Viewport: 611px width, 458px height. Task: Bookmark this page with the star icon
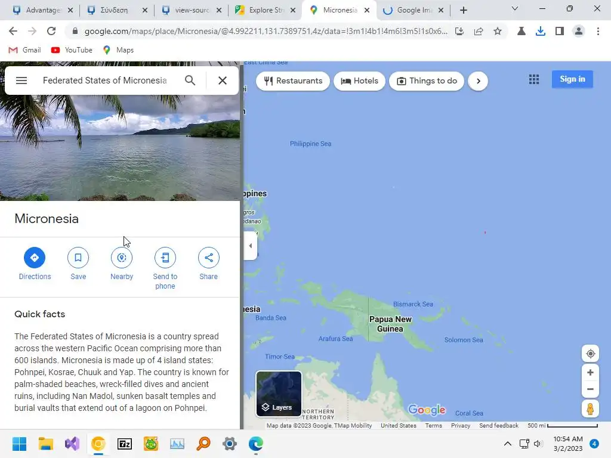tap(498, 31)
